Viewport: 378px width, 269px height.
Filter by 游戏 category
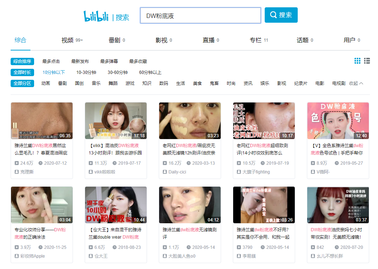[130, 83]
